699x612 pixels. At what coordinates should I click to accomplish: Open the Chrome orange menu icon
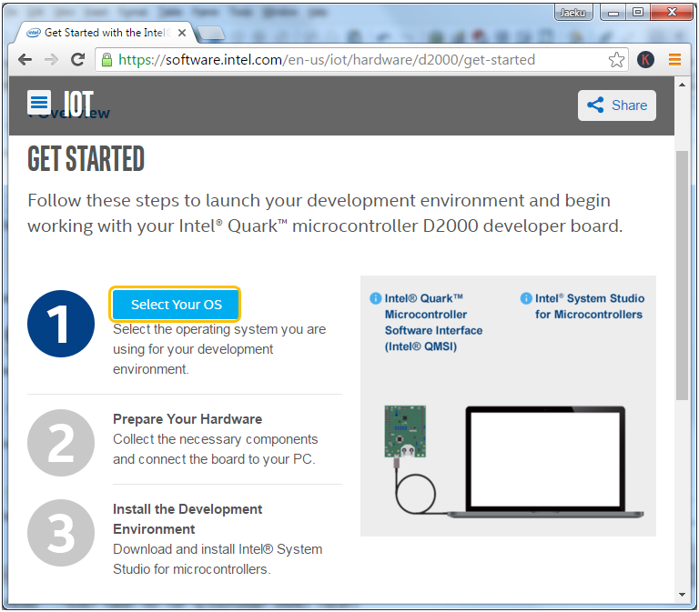click(675, 60)
